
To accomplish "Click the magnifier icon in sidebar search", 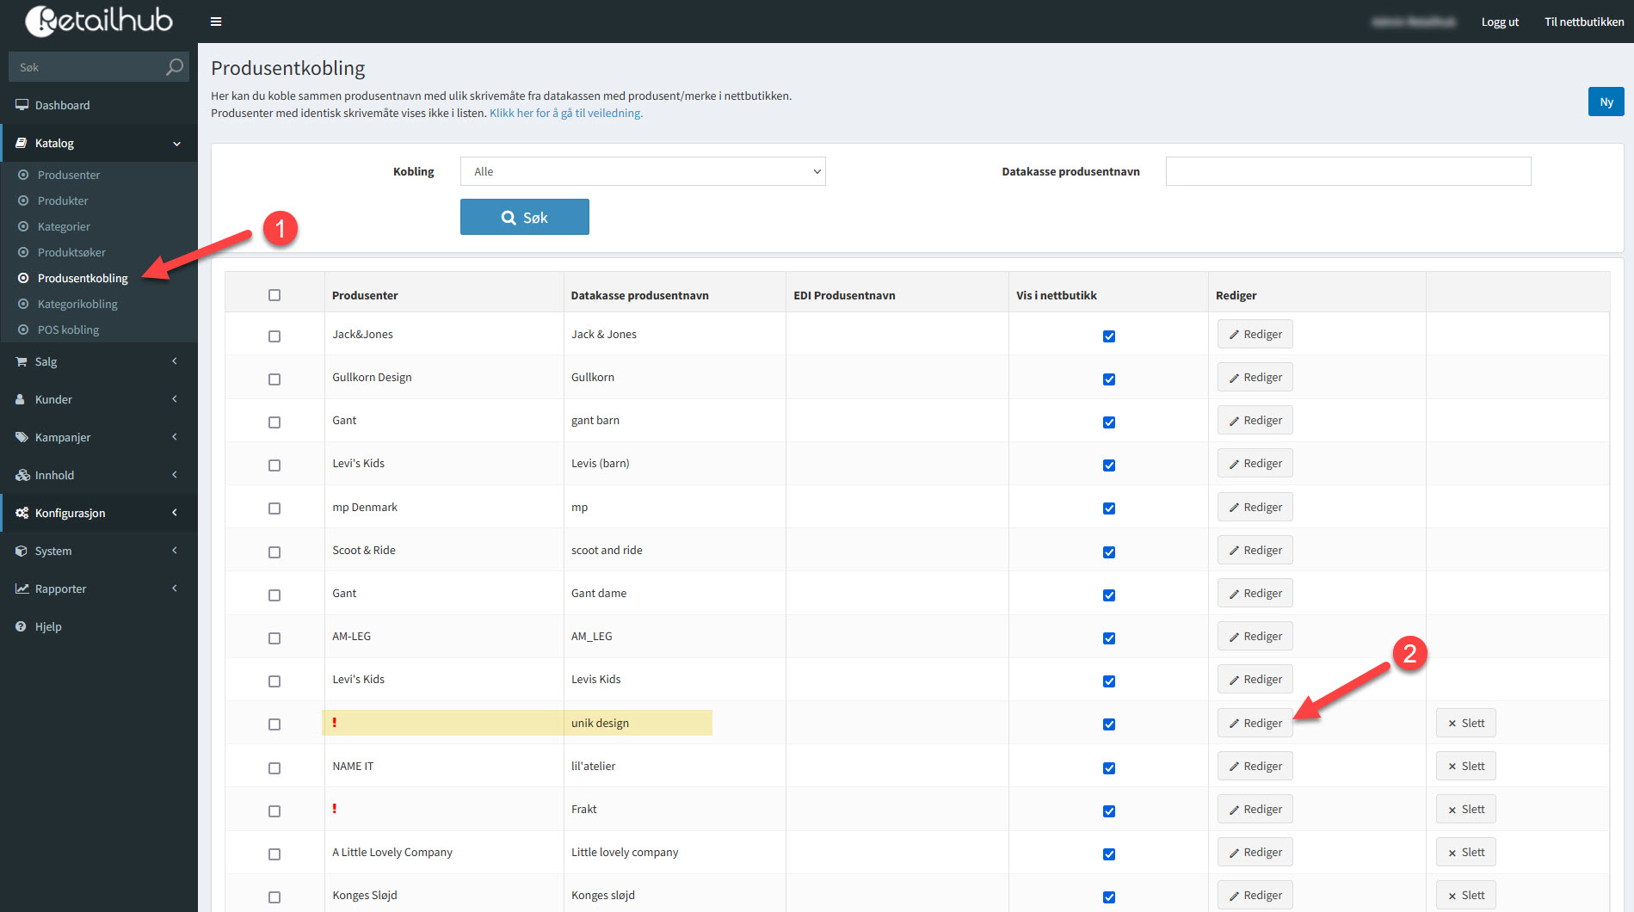I will [175, 67].
